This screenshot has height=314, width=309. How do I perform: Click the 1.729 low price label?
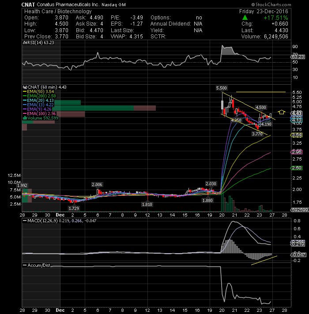(74, 209)
